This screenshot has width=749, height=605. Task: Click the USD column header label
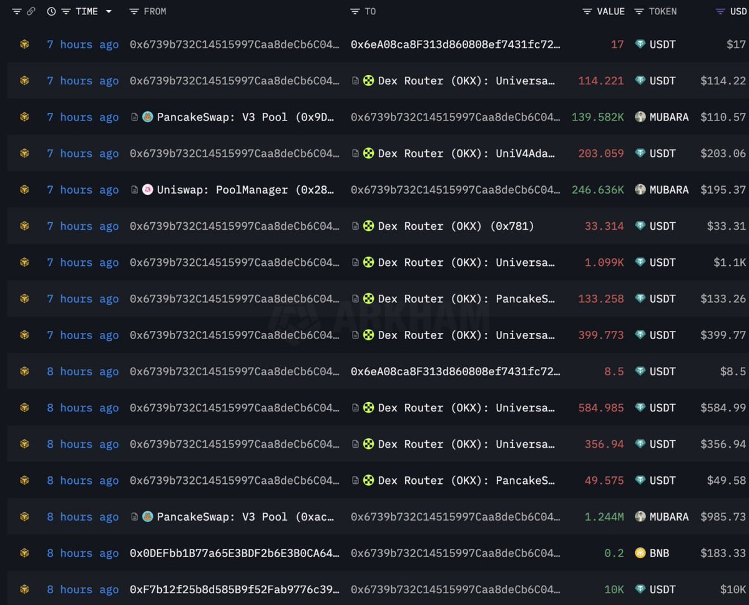(738, 11)
